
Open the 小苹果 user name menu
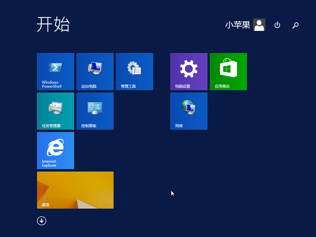pos(238,25)
